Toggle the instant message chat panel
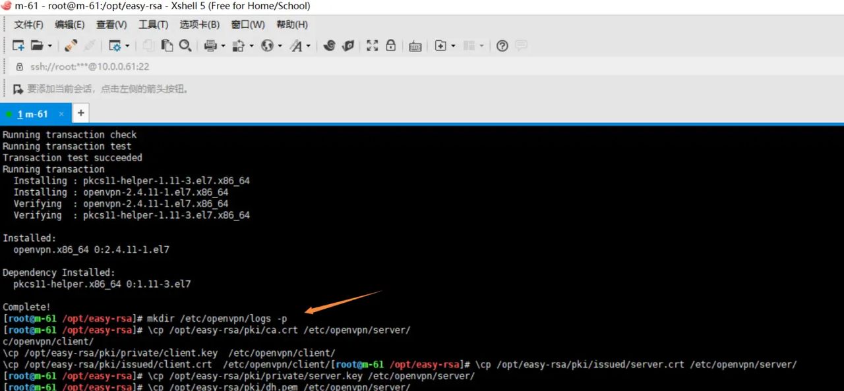 coord(521,45)
